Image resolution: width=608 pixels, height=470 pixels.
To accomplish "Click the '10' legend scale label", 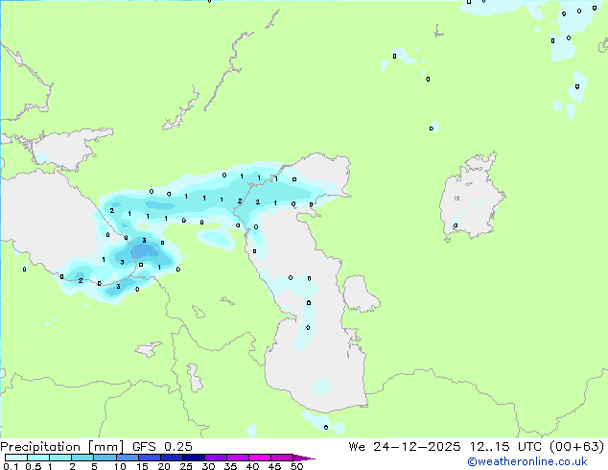I will (x=120, y=466).
